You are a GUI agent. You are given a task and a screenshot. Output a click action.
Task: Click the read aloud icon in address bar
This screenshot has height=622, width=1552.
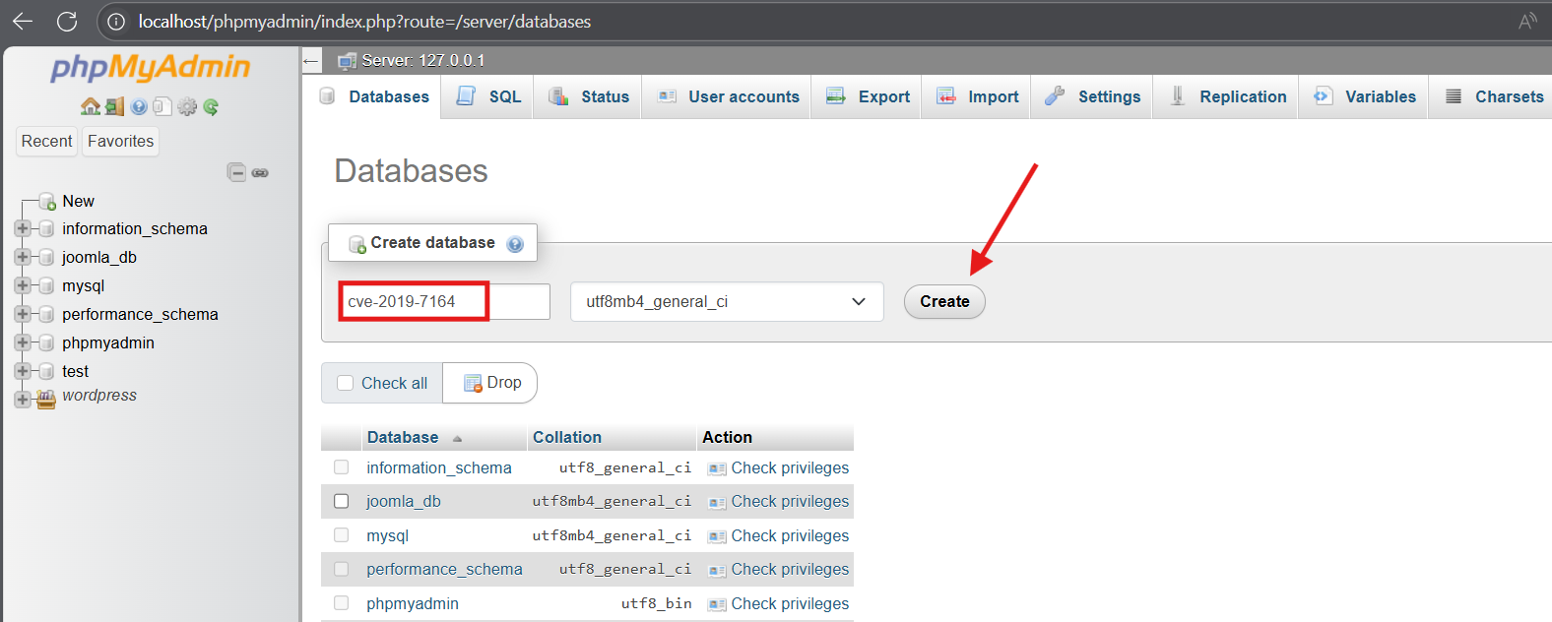point(1527,22)
